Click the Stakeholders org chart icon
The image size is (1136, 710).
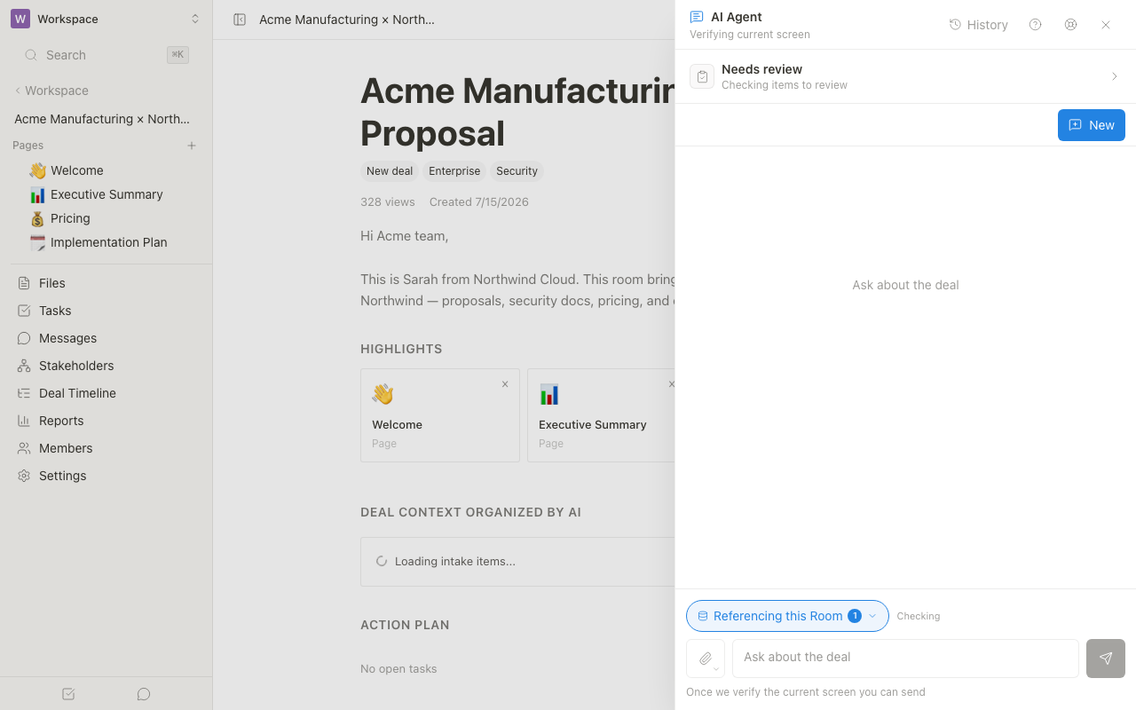[x=24, y=366]
